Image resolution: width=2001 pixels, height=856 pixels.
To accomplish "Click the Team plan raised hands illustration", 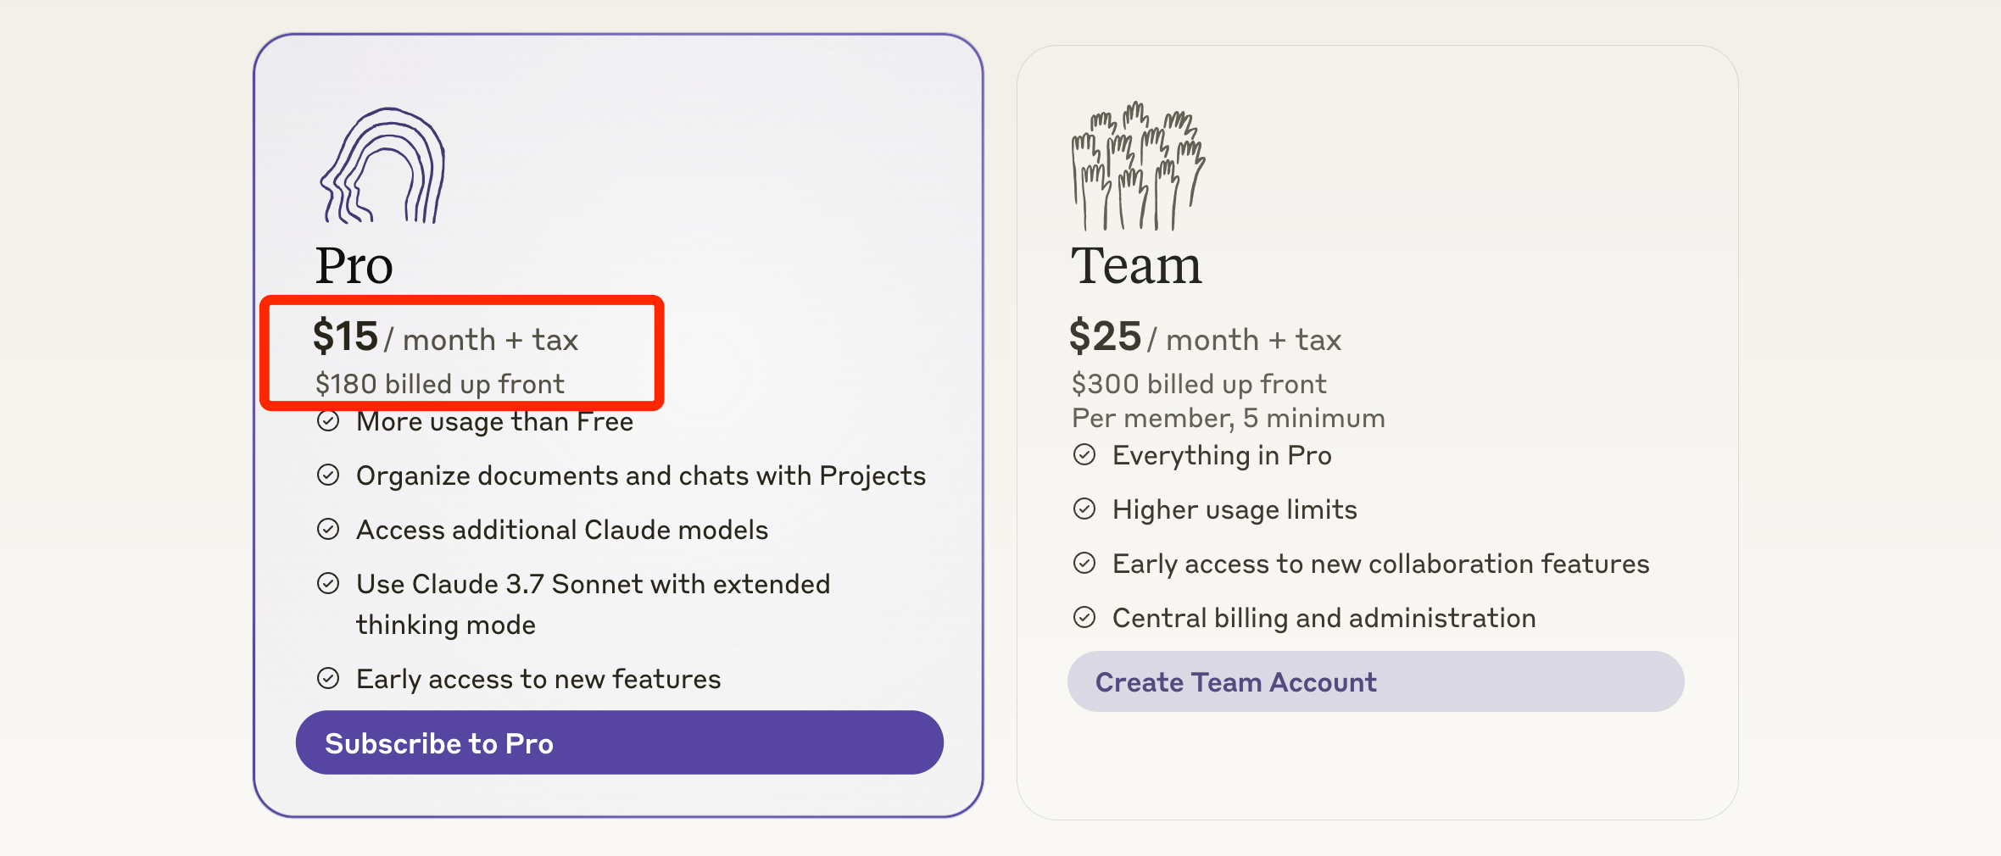I will 1138,166.
